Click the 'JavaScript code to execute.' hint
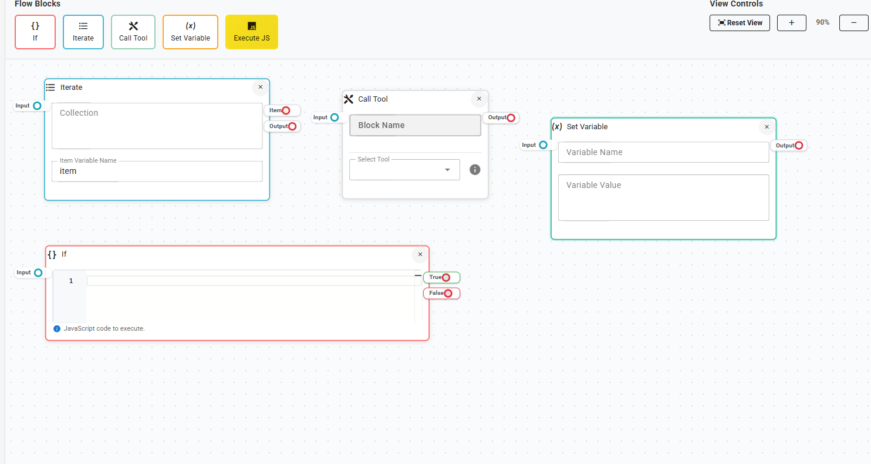 pyautogui.click(x=104, y=328)
